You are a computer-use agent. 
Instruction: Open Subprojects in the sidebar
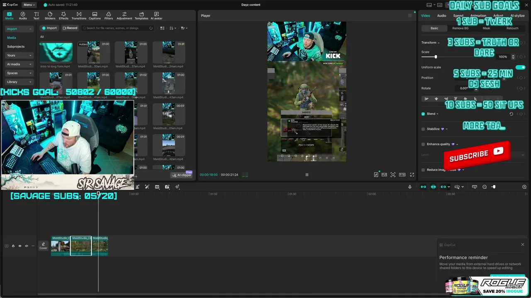click(16, 46)
